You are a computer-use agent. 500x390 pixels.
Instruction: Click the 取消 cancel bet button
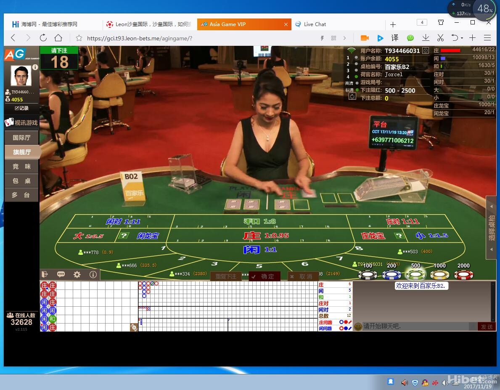click(302, 276)
